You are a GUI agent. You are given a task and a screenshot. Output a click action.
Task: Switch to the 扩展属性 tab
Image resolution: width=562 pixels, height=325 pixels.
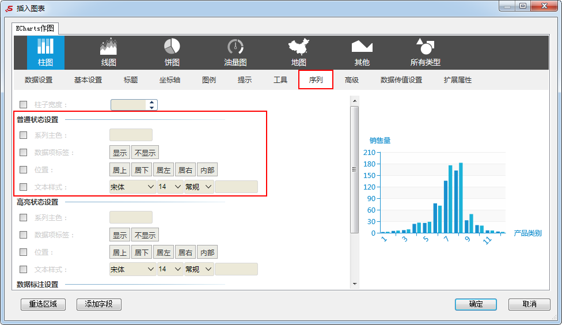coord(457,80)
